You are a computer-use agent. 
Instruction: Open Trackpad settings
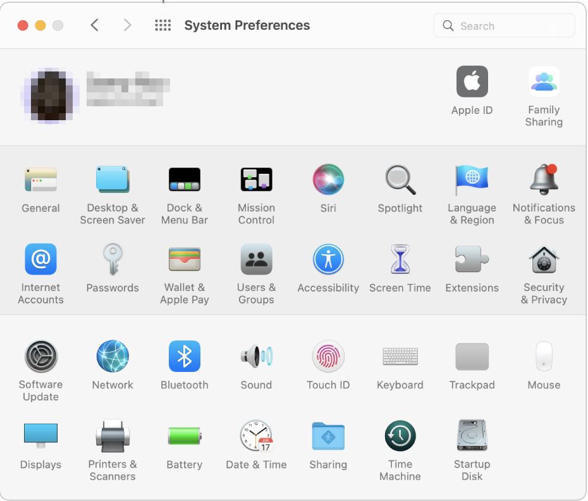(x=472, y=357)
